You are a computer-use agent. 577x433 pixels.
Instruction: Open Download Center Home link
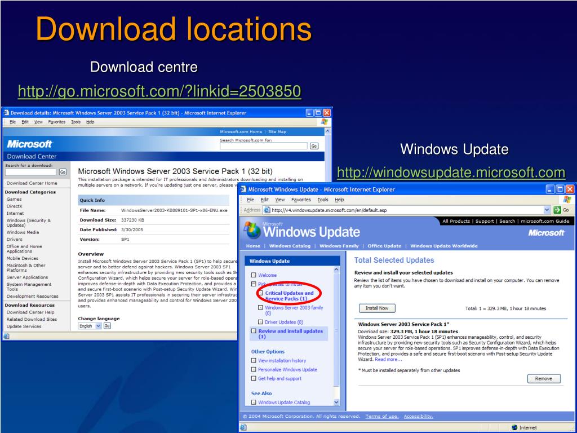(x=32, y=183)
